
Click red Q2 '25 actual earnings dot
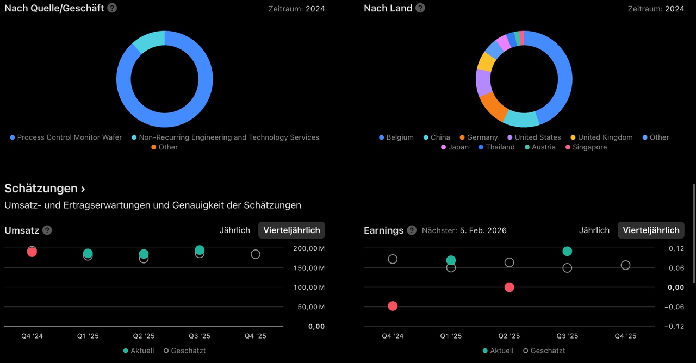point(509,287)
